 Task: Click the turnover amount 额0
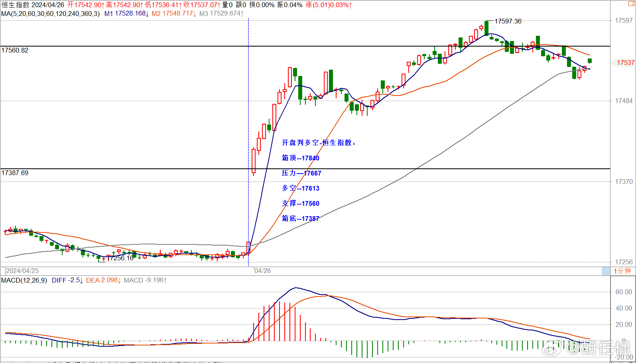click(241, 5)
